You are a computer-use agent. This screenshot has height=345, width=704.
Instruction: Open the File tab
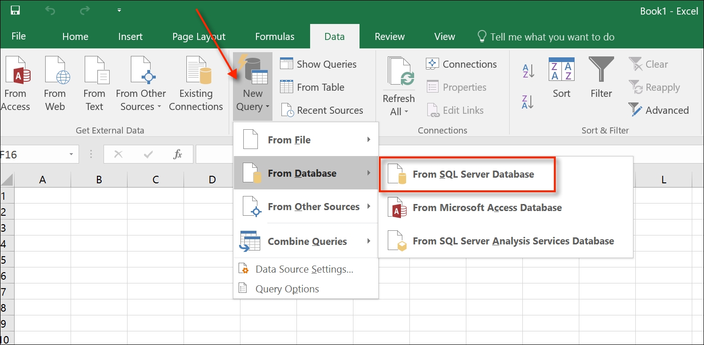pos(18,37)
